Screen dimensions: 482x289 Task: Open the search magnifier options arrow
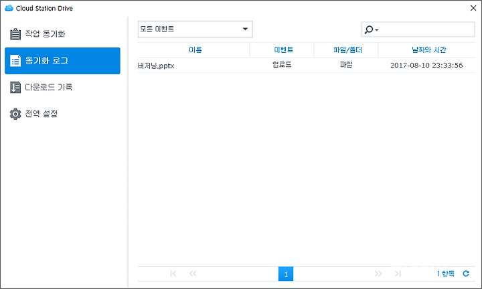(x=377, y=30)
